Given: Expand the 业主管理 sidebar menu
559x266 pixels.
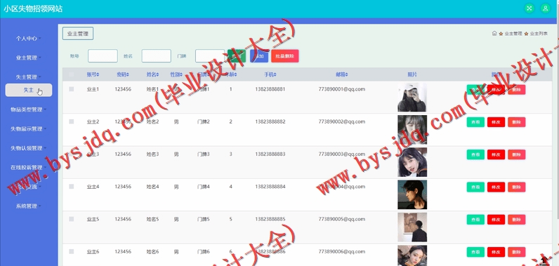Looking at the screenshot, I should (x=29, y=58).
